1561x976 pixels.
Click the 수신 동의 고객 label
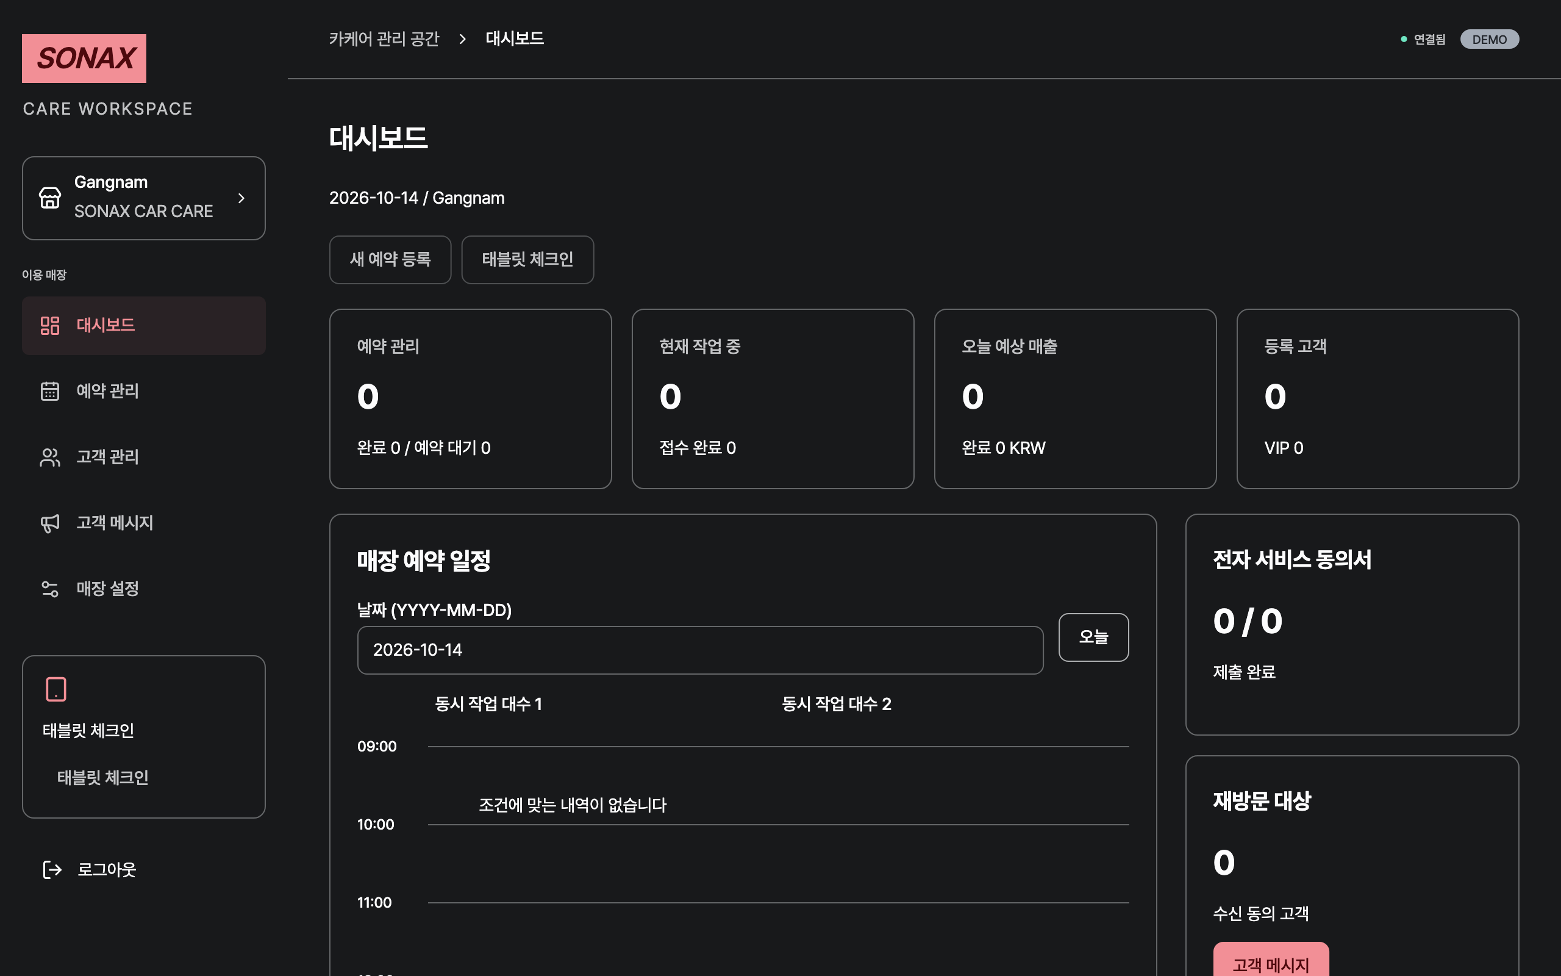tap(1261, 913)
